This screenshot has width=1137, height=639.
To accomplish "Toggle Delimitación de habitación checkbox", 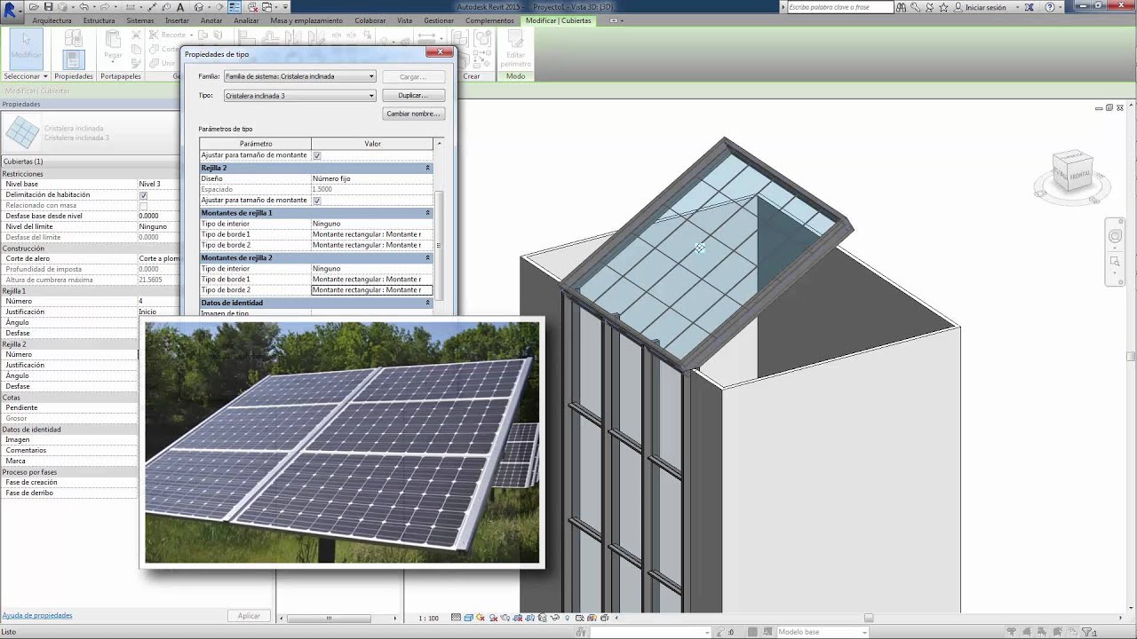I will [143, 195].
